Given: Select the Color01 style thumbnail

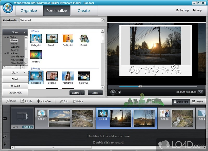Looking at the screenshot, I should 52,38.
